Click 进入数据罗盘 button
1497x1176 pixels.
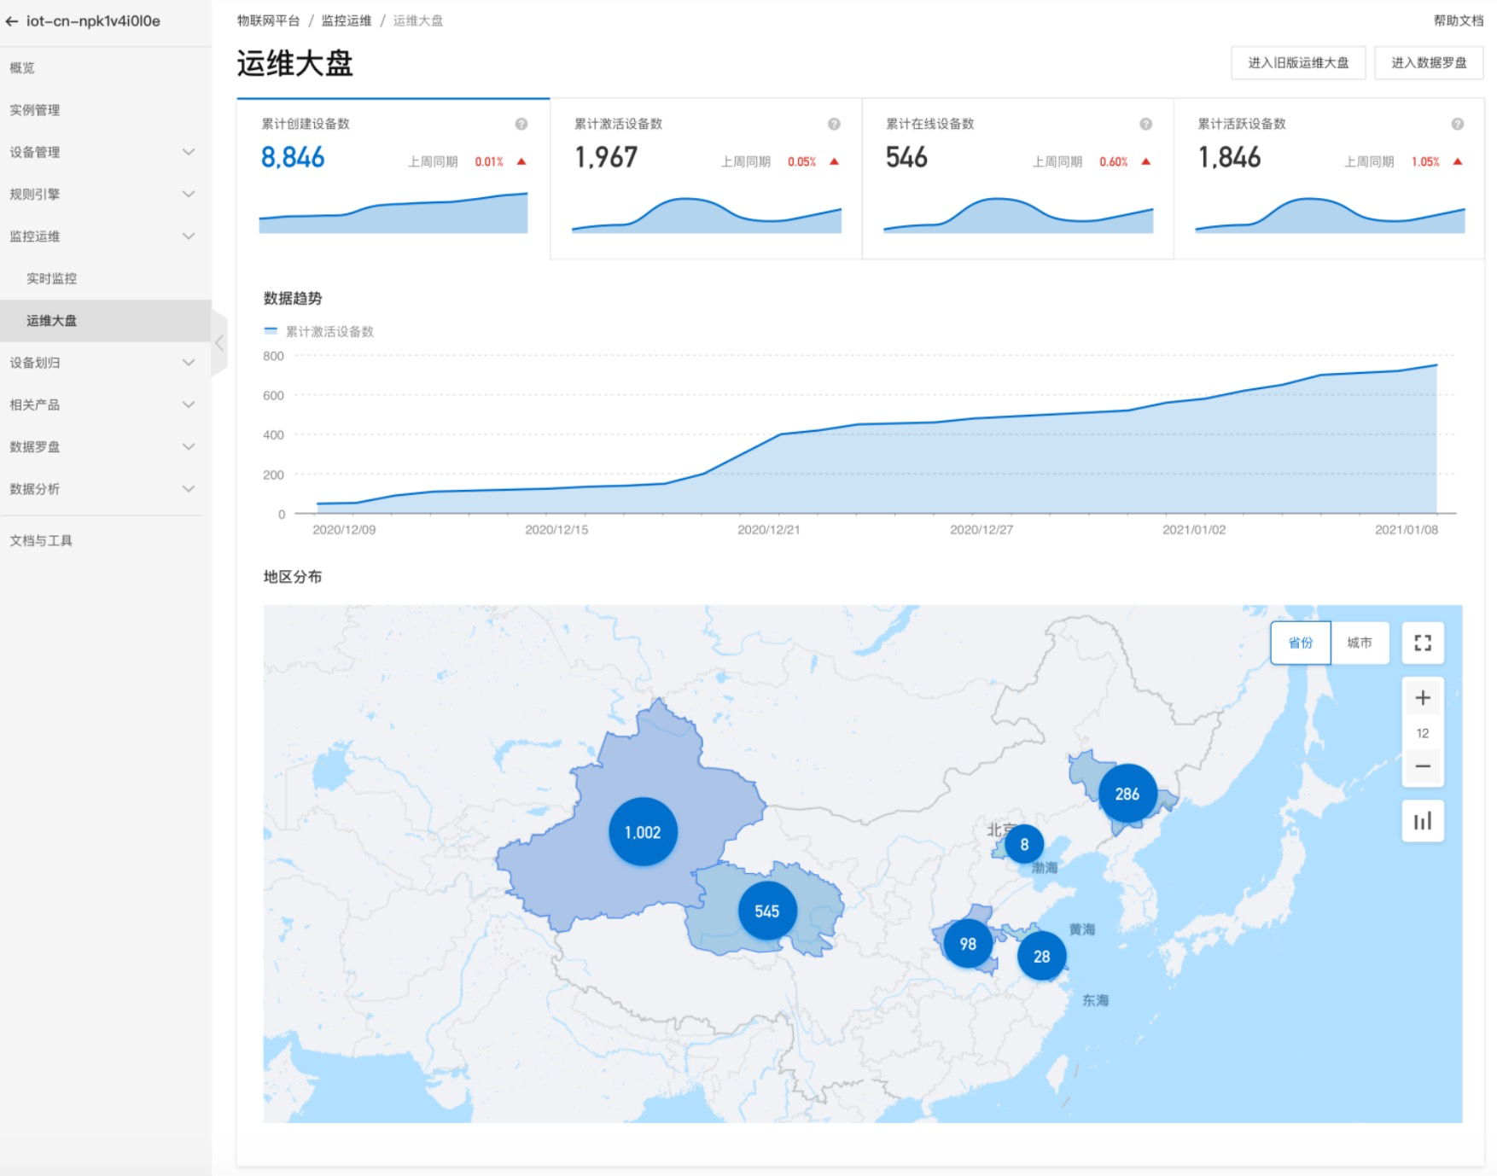coord(1429,62)
